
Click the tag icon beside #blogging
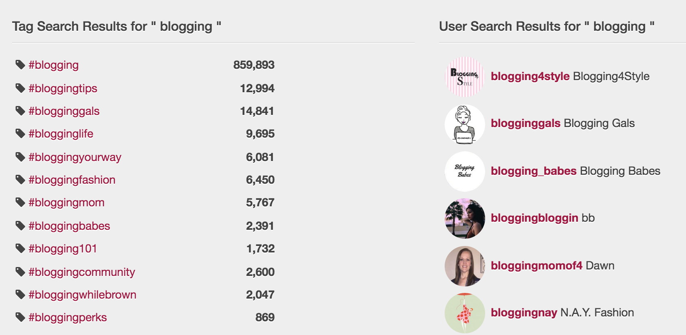(x=20, y=65)
